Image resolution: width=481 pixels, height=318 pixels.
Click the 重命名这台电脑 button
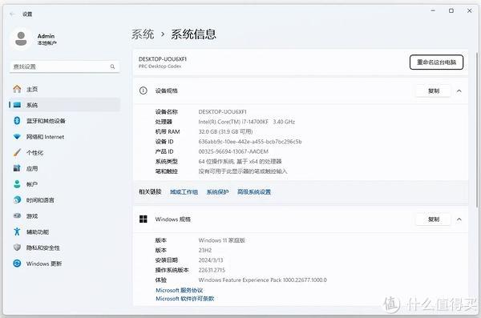[x=436, y=62]
